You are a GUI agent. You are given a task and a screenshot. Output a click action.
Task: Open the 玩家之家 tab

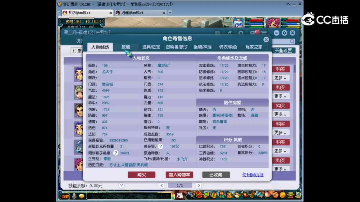click(x=254, y=47)
